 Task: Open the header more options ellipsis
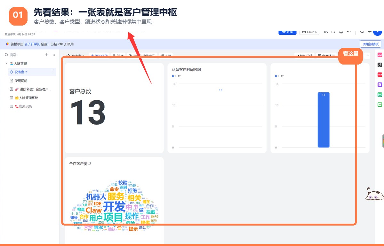pyautogui.click(x=349, y=32)
